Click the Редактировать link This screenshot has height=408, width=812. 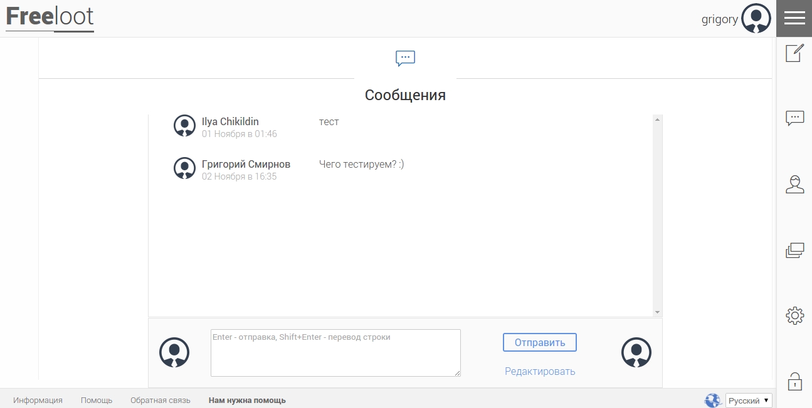pyautogui.click(x=540, y=371)
